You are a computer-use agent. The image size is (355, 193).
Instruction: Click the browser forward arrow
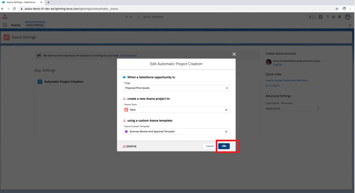click(8, 9)
